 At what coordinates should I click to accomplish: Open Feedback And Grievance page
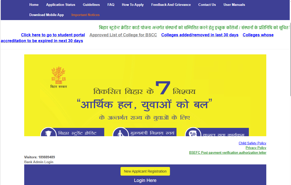[x=171, y=4]
